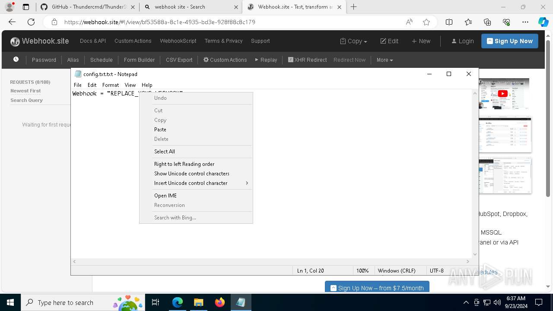Expand the More dropdown in toolbar
Screen dimensions: 553x311
[385, 60]
